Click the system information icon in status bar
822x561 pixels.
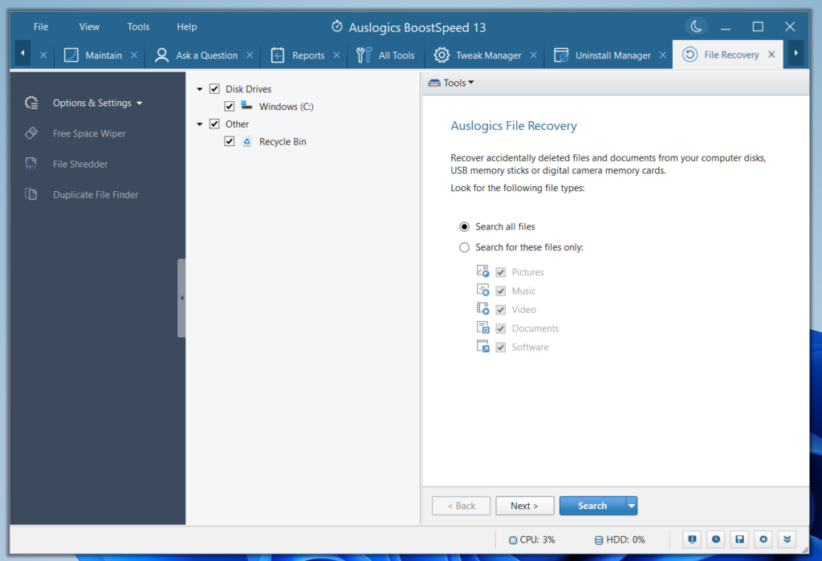click(691, 539)
